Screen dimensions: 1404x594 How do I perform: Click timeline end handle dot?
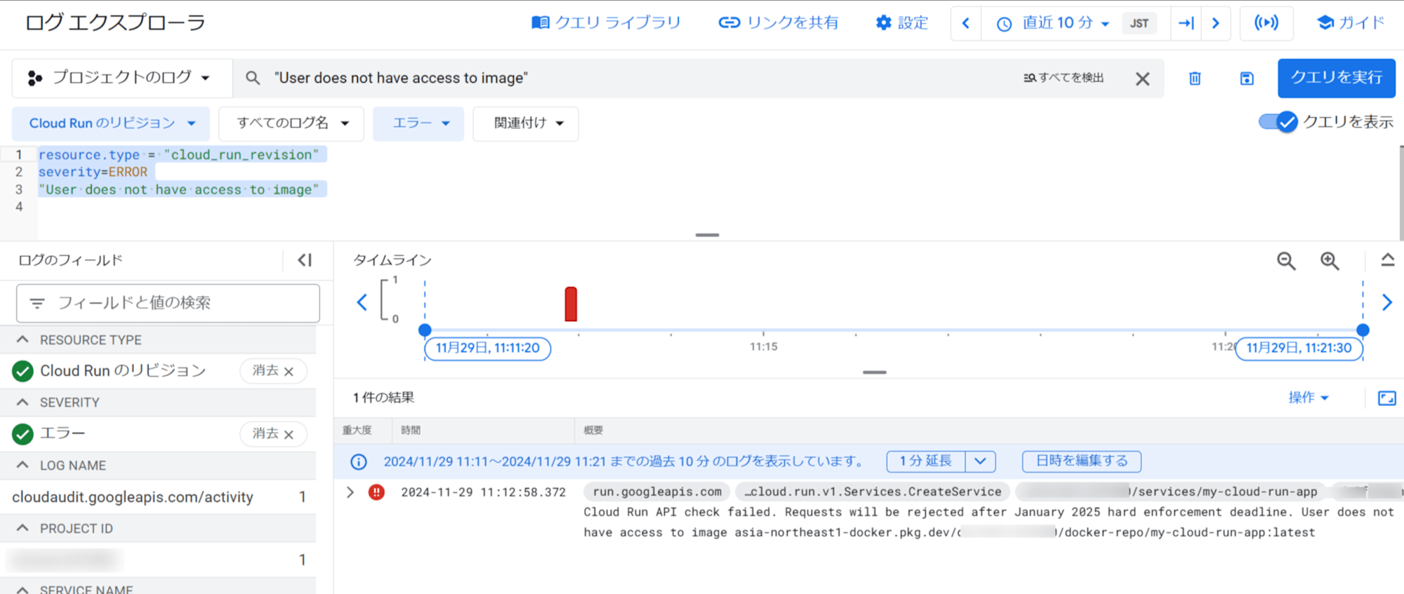tap(1363, 330)
